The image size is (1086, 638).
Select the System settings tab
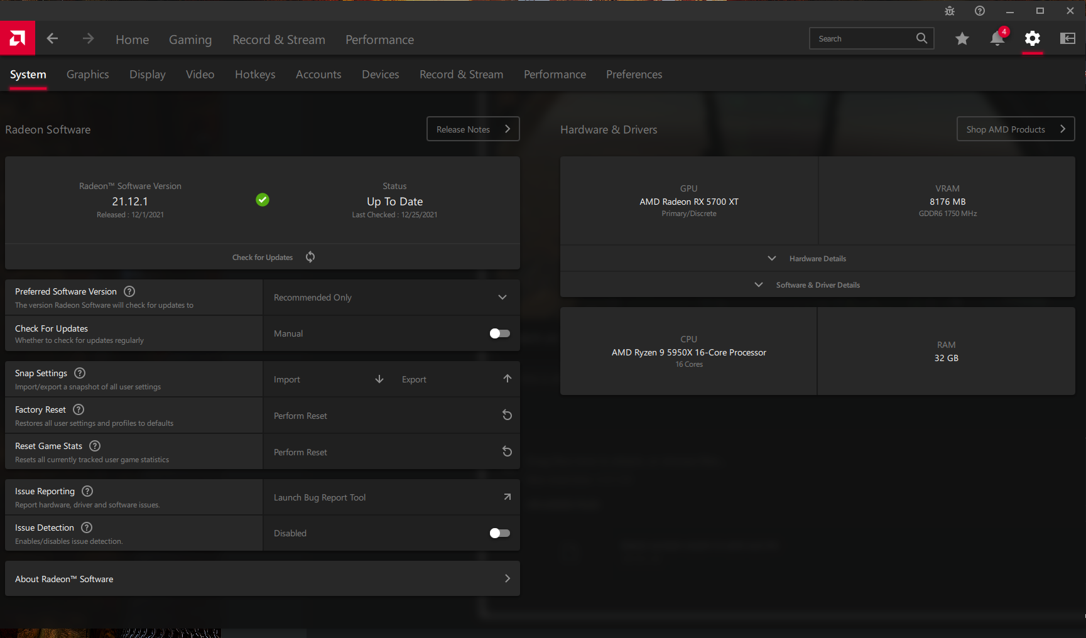(x=28, y=75)
